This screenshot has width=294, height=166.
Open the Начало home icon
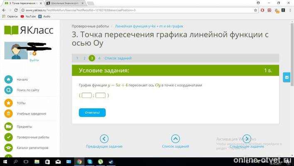tap(8, 79)
